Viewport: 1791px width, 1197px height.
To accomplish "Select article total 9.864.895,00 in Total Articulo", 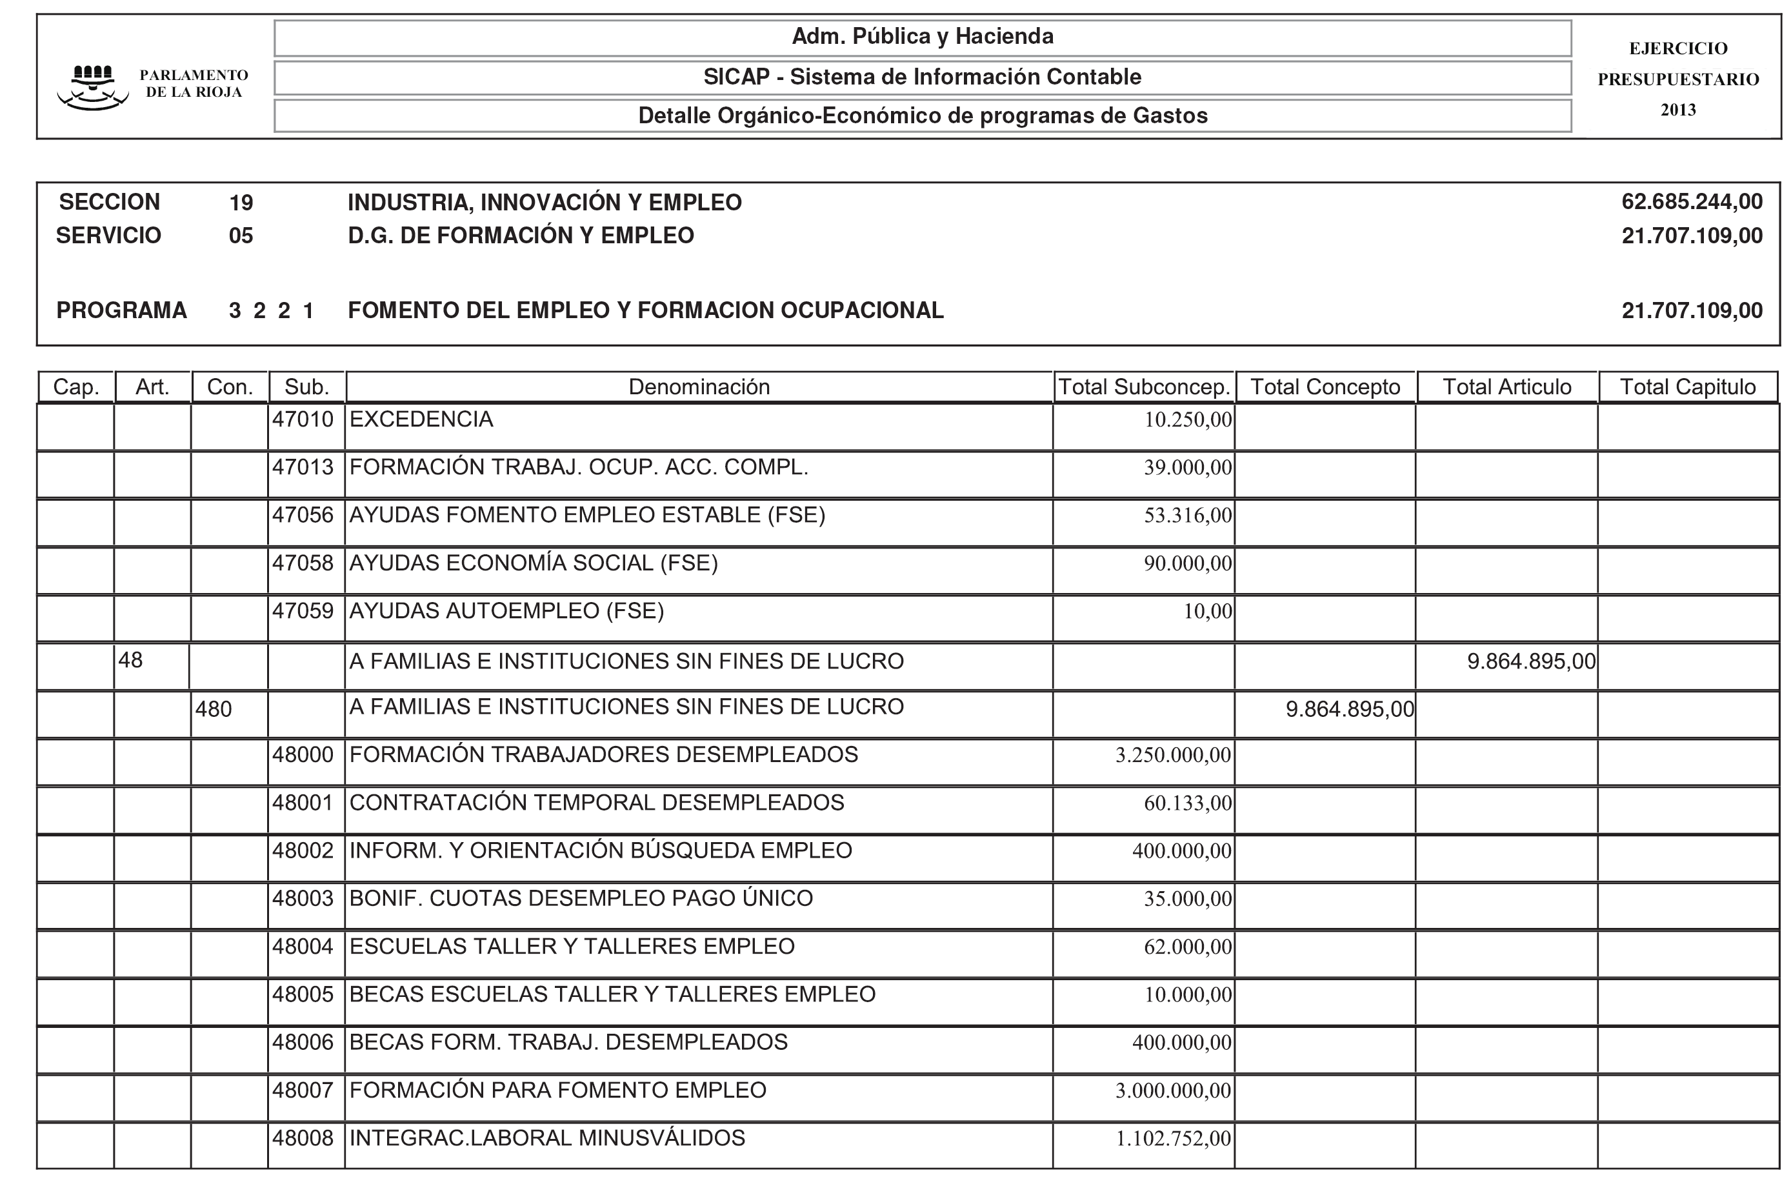I will click(1531, 661).
